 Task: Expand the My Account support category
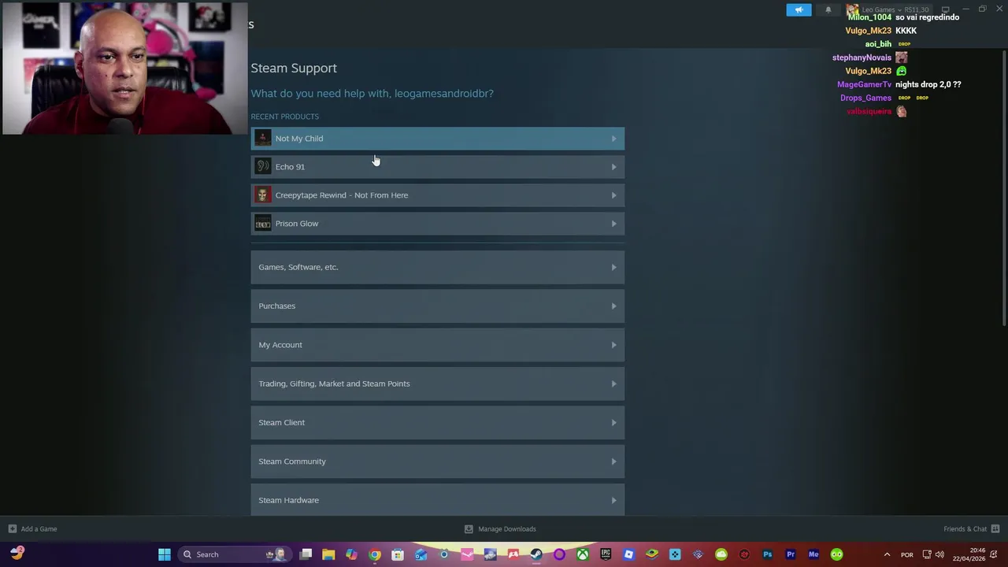click(437, 345)
